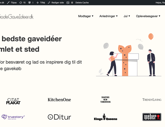Click the Kings & Queens logo

pos(106,117)
